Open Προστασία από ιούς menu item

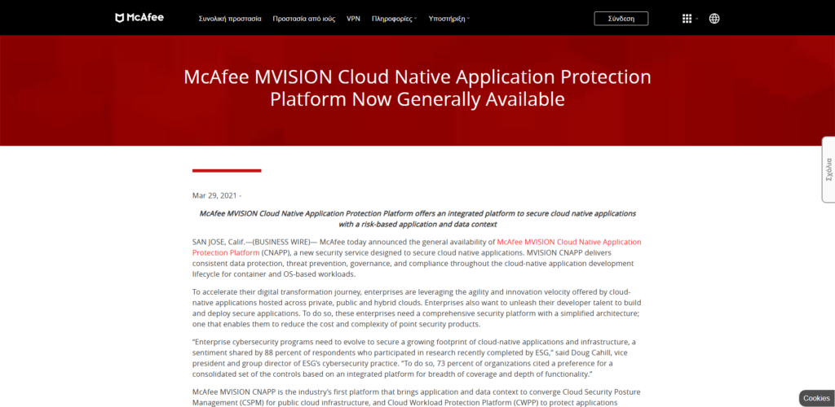click(x=304, y=19)
